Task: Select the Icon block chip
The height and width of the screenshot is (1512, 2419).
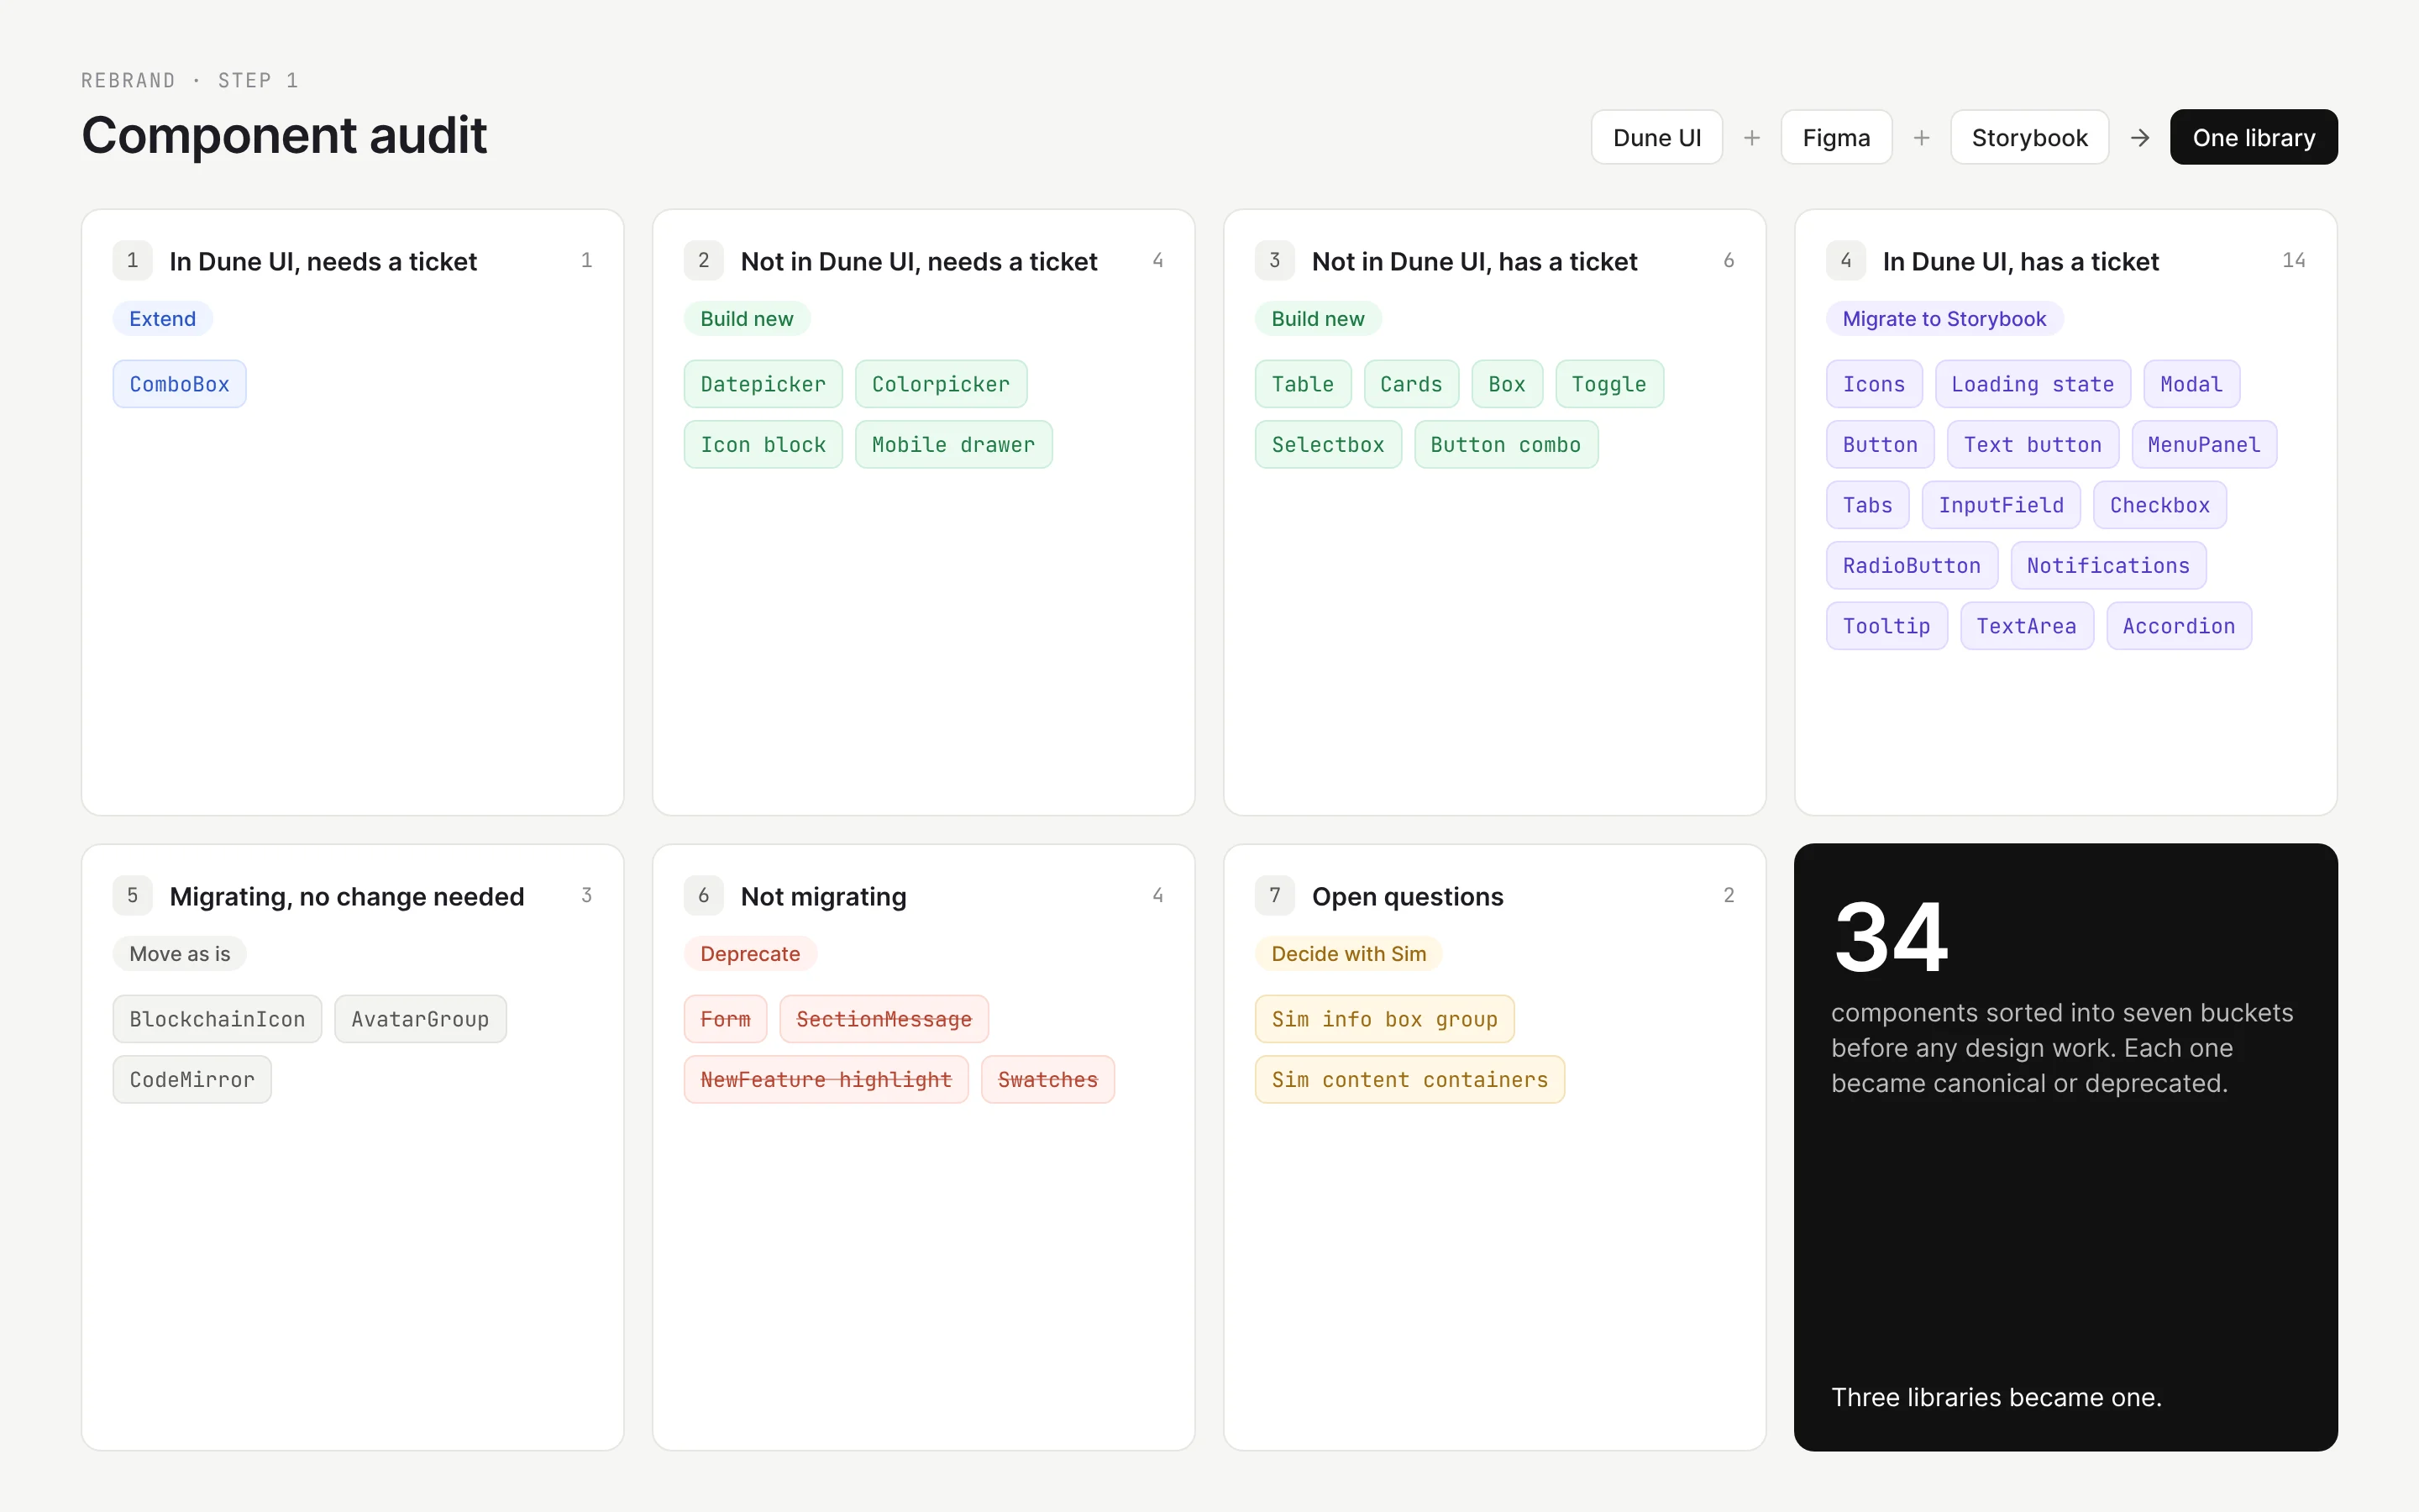Action: (x=763, y=445)
